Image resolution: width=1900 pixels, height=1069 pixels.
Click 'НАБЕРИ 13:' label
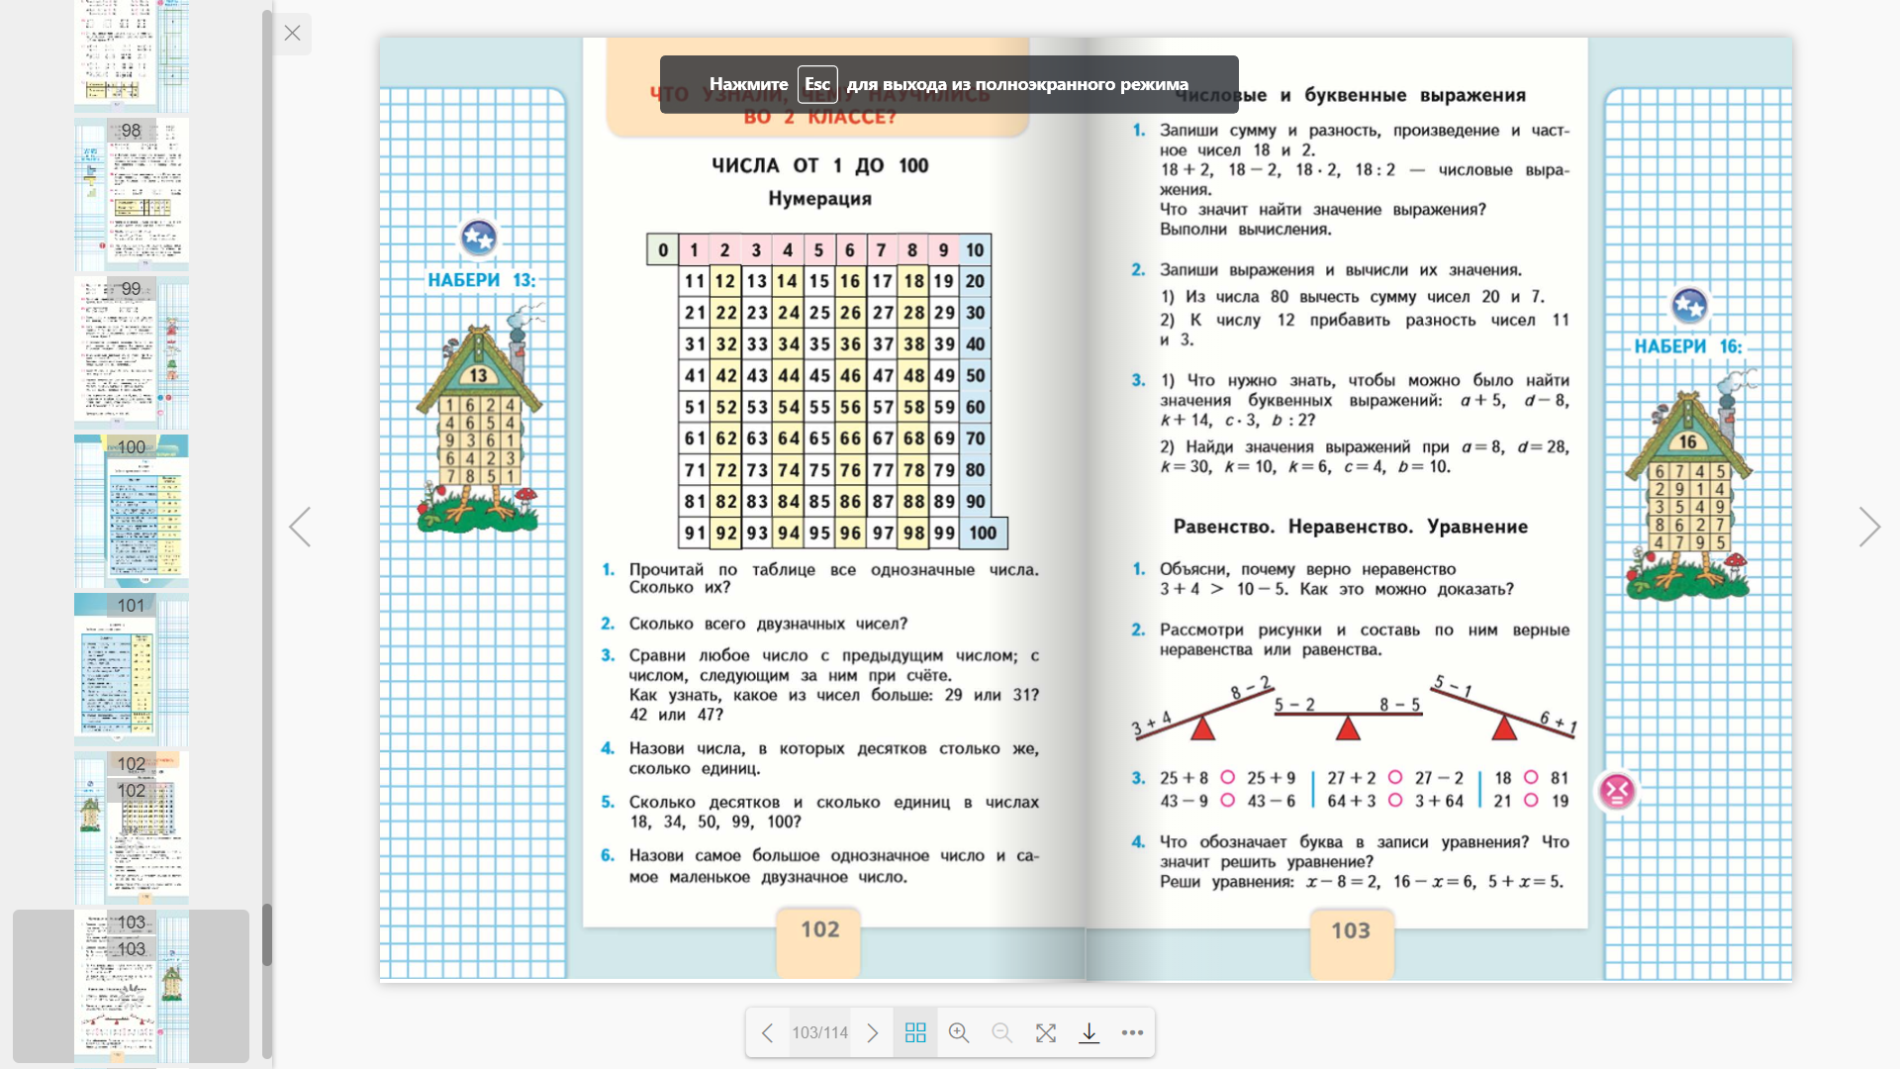(x=481, y=280)
